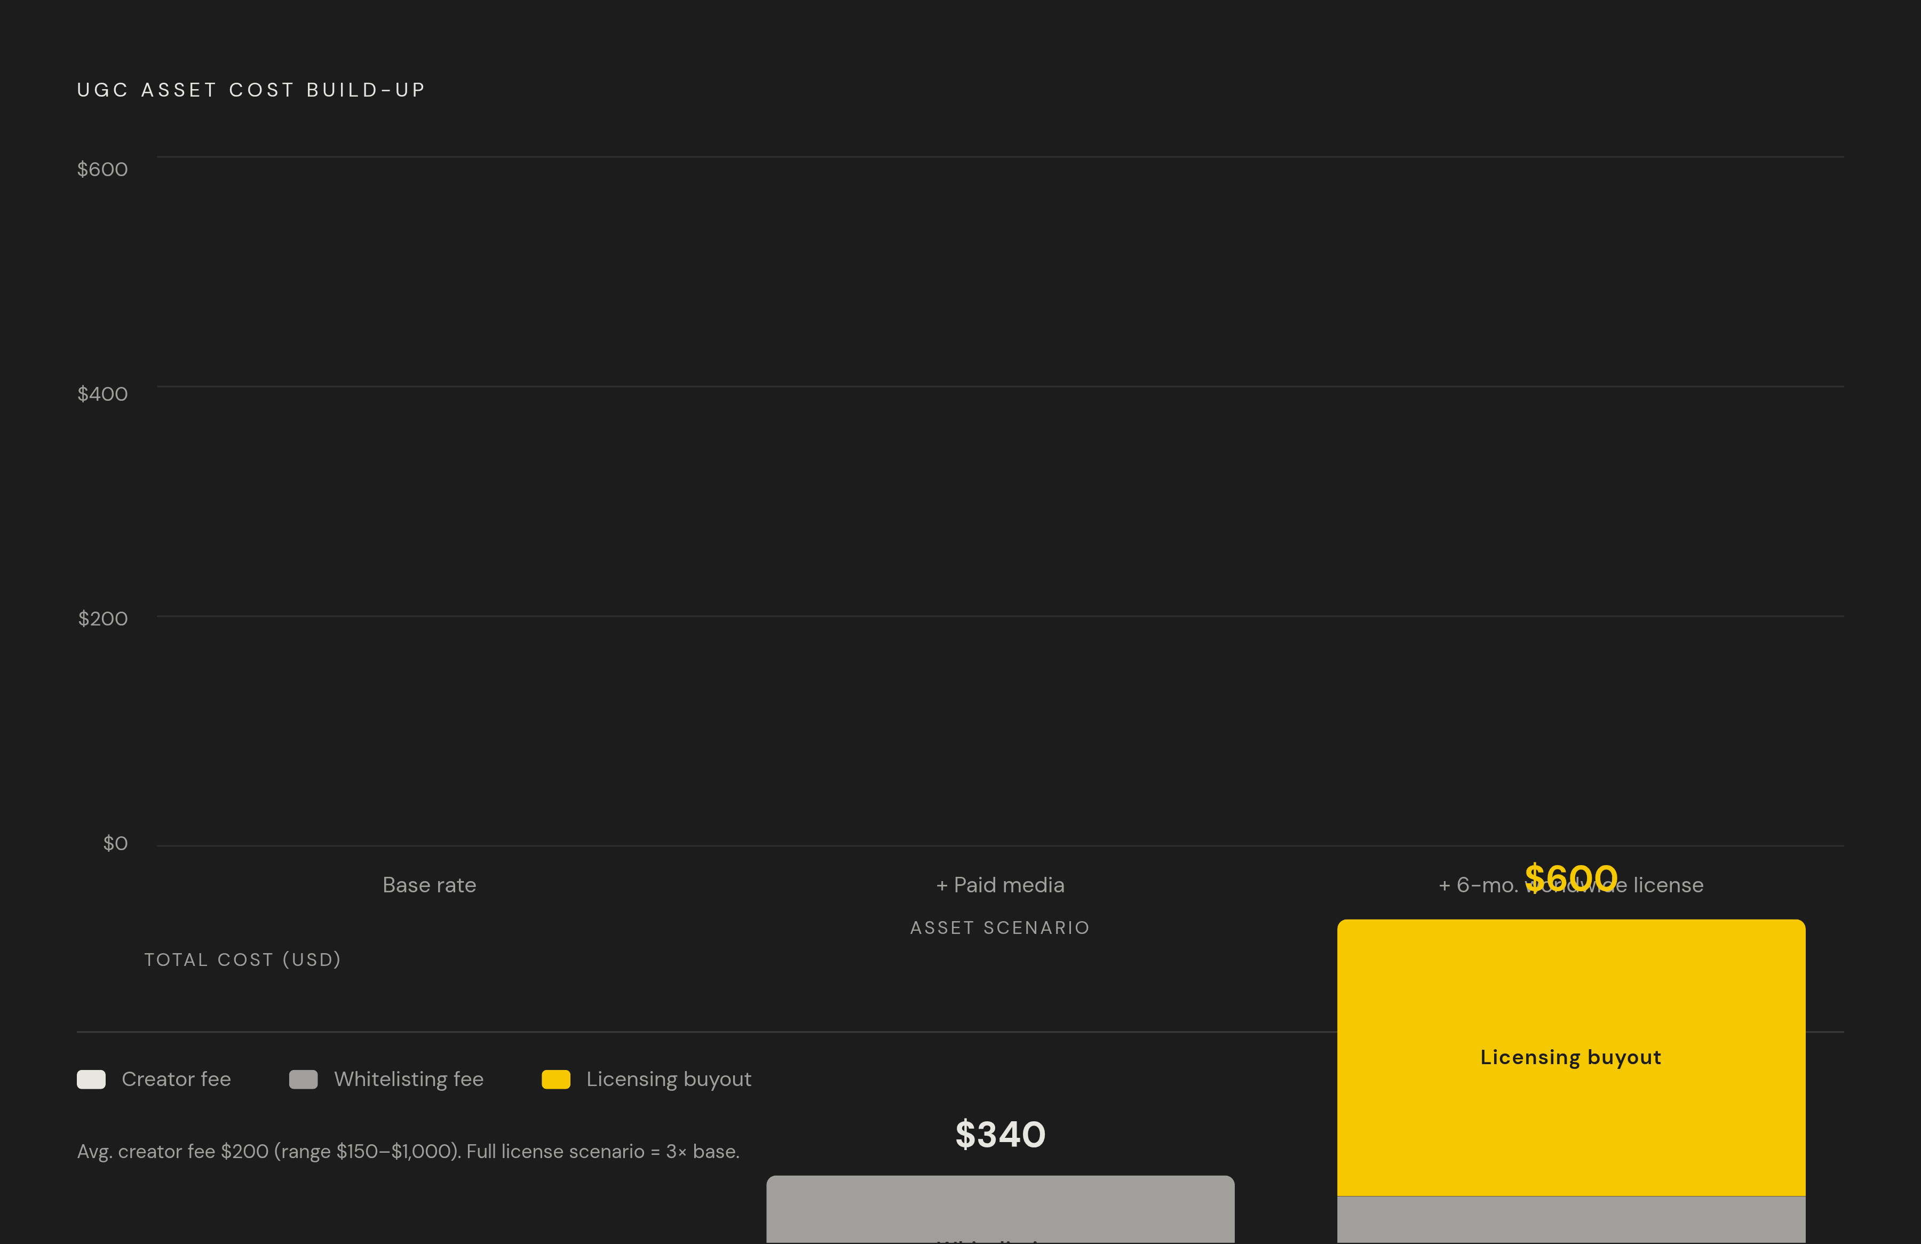
Task: Click the $200 y-axis tick label
Action: click(102, 619)
